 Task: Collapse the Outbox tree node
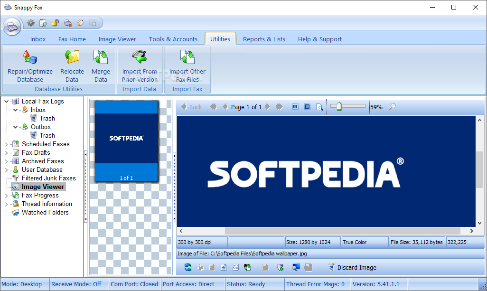[x=15, y=127]
